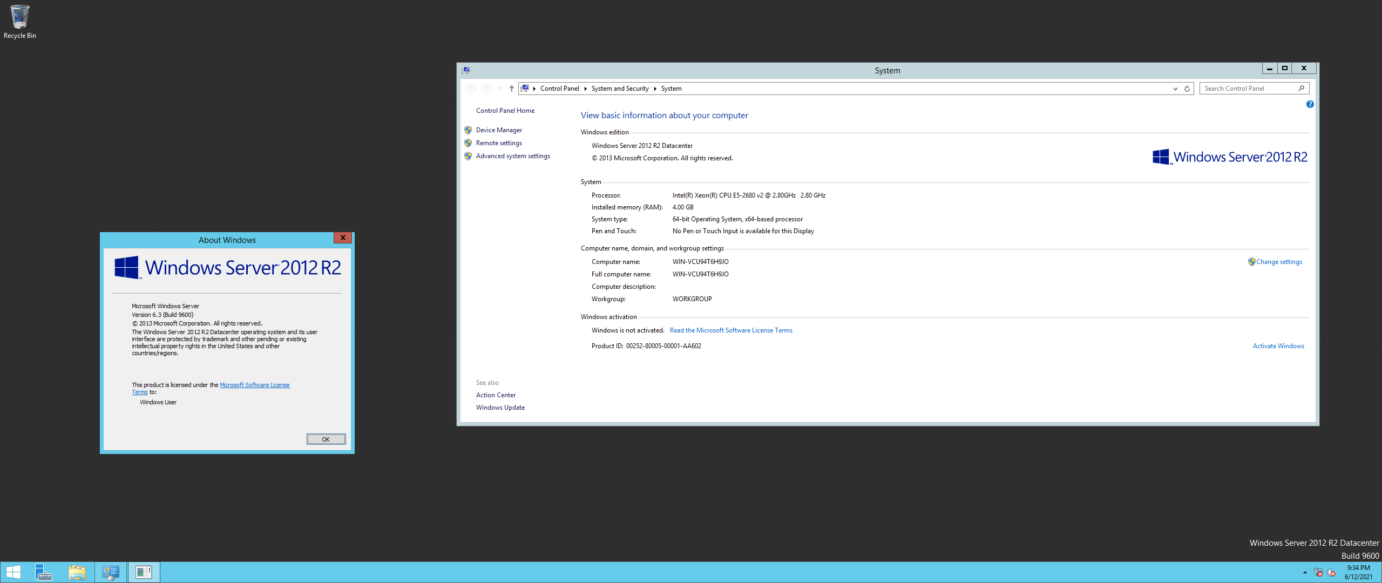Refresh the System page
1382x583 pixels.
(x=1187, y=89)
